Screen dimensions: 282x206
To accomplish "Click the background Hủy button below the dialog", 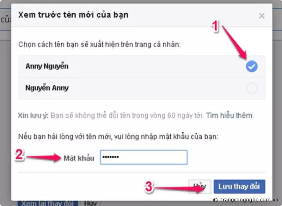I will (x=91, y=203).
